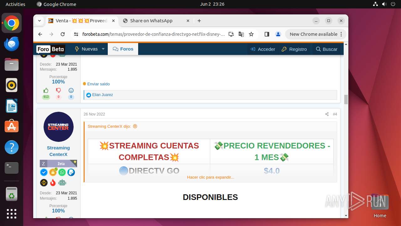401x226 pixels.
Task: Open Ubuntu Software from the dock
Action: tap(12, 126)
